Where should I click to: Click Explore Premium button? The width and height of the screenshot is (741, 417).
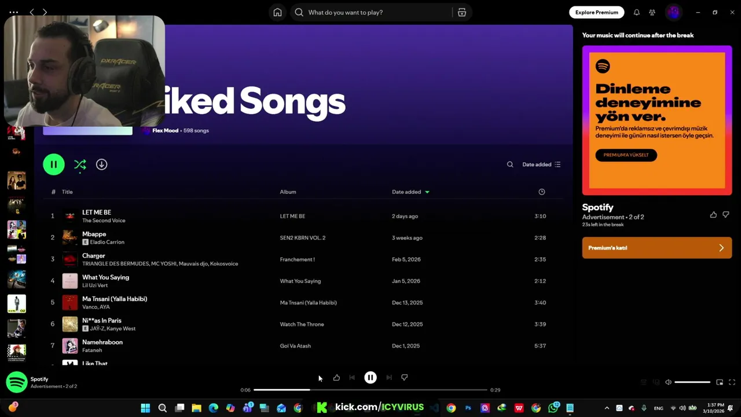(x=596, y=12)
